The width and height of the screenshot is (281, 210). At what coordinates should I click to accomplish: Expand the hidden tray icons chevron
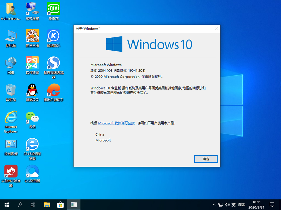click(x=214, y=204)
